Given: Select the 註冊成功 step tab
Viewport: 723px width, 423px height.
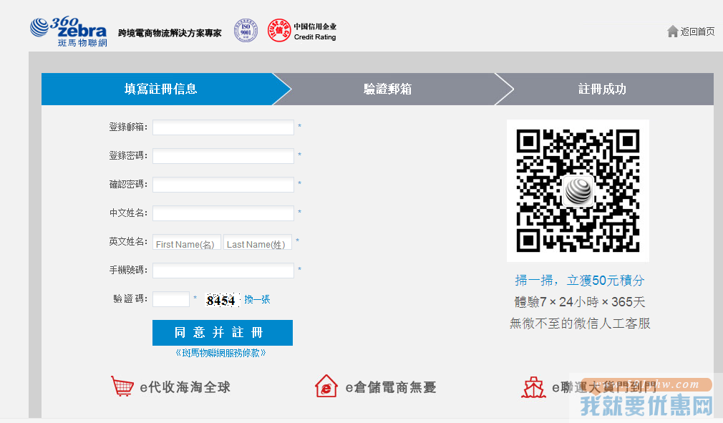Looking at the screenshot, I should [602, 89].
